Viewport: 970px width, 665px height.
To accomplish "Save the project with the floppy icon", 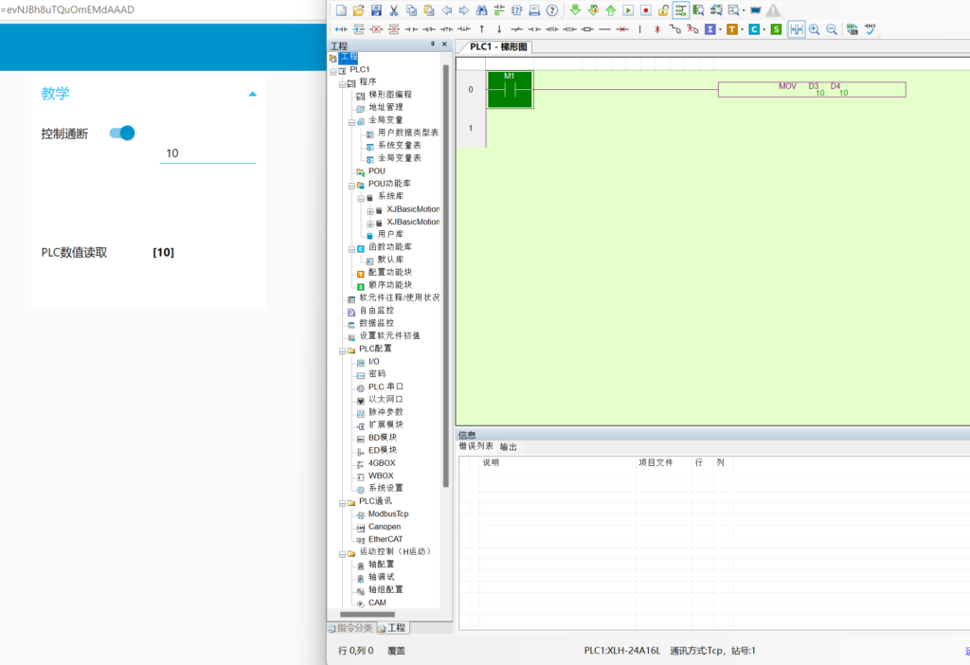I will coord(376,9).
